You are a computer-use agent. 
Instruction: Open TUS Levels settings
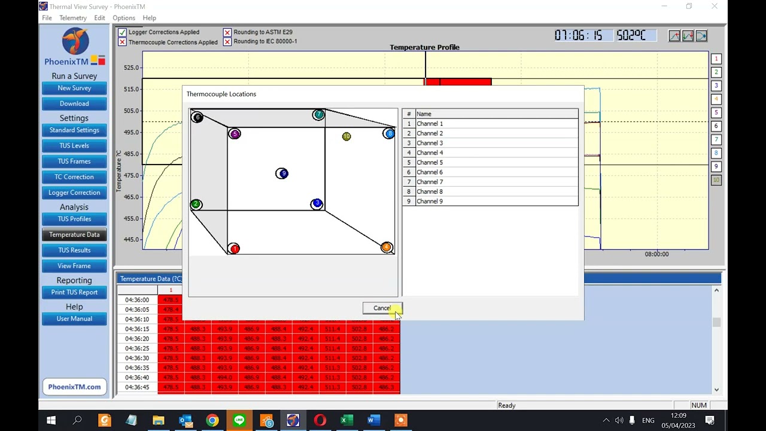pos(74,145)
